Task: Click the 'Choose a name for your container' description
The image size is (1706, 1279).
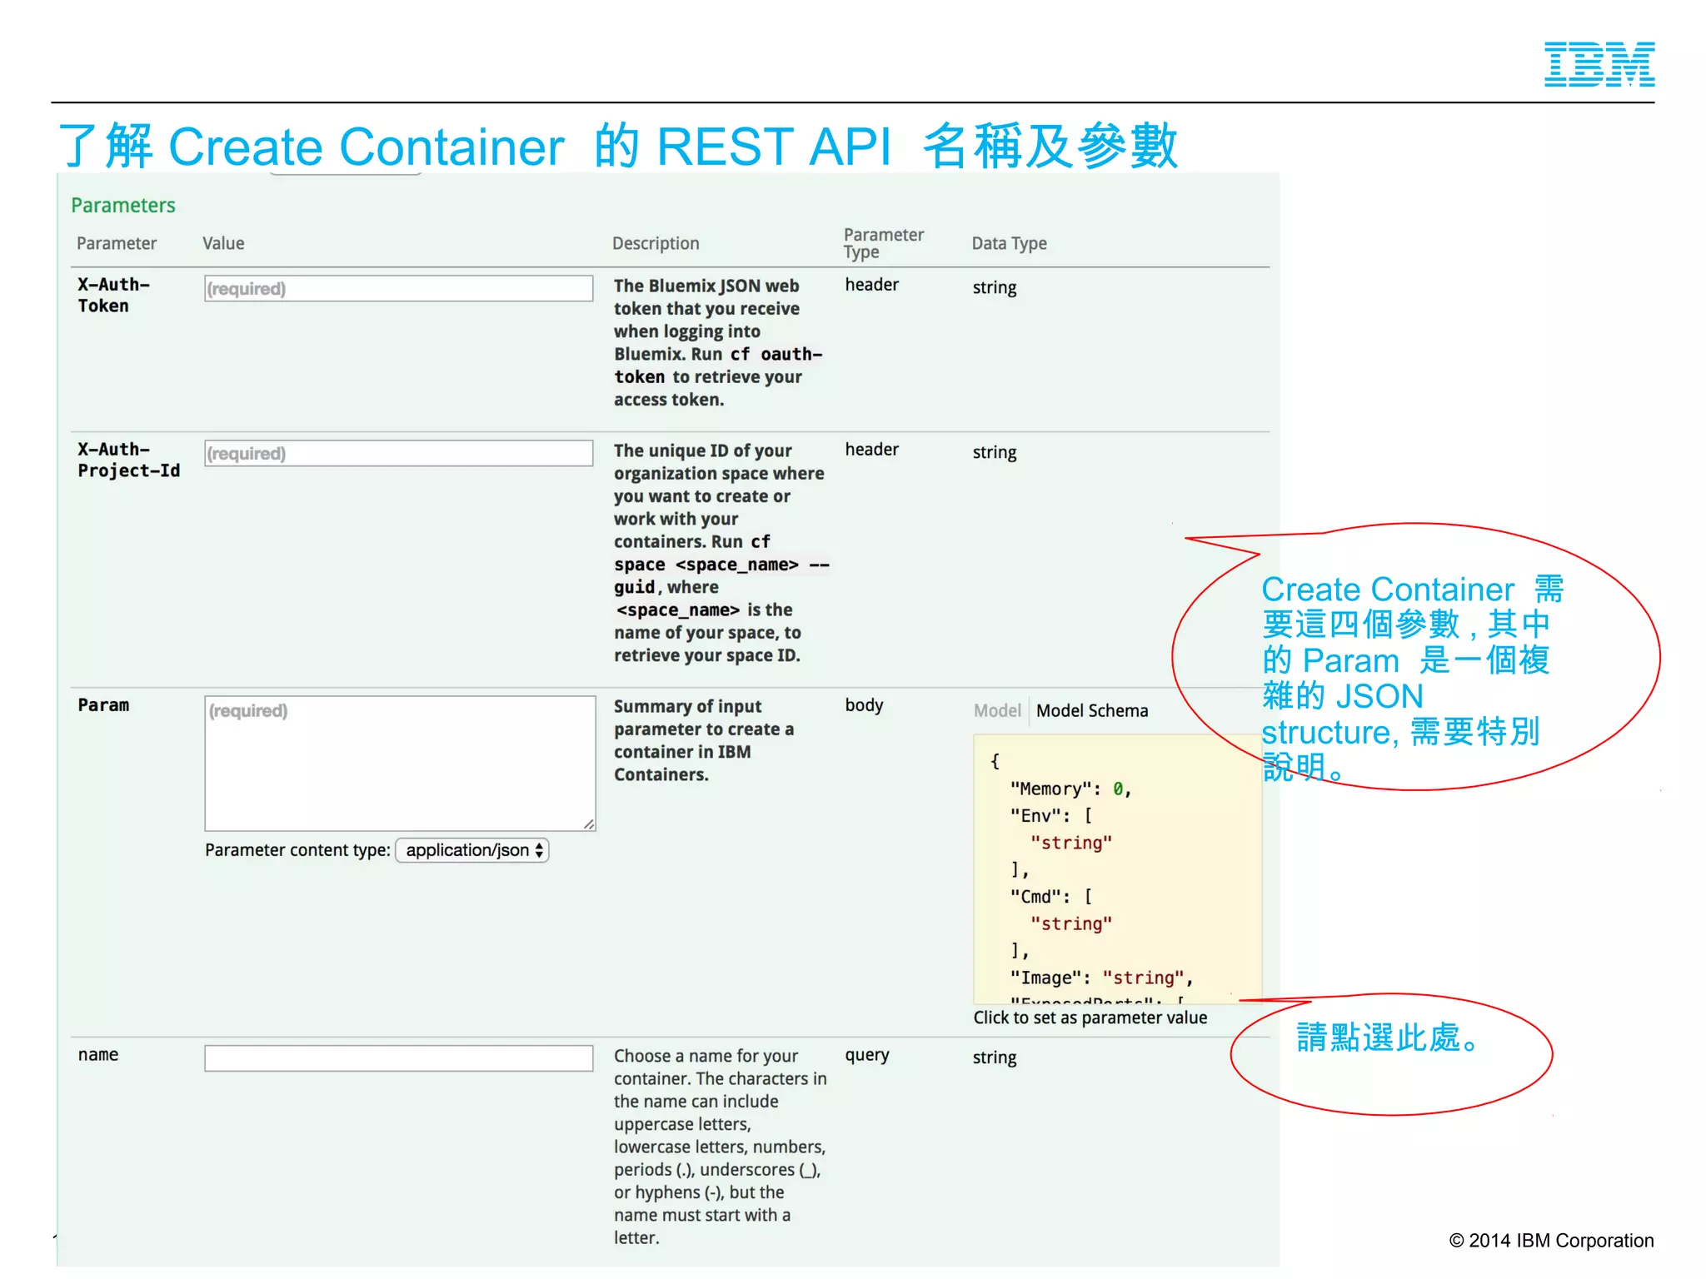Action: 721,1147
